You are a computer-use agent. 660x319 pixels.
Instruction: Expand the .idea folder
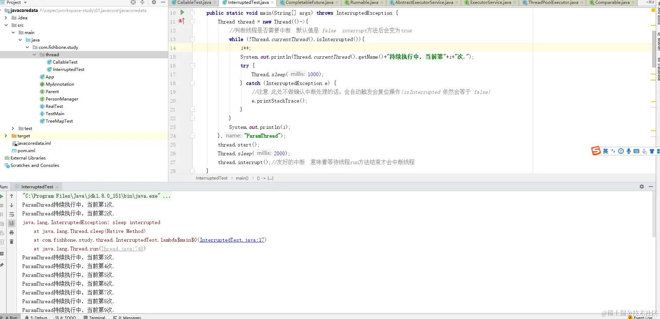tap(6, 18)
